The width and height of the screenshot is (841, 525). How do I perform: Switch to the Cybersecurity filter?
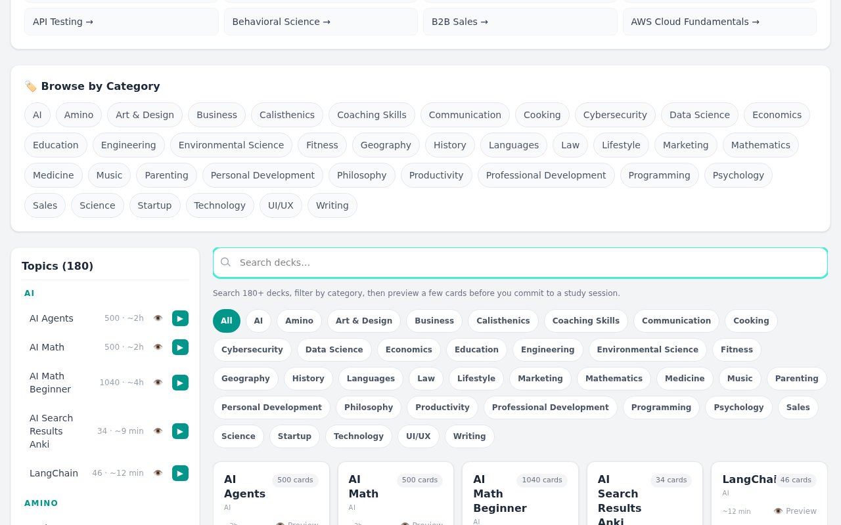pyautogui.click(x=252, y=350)
